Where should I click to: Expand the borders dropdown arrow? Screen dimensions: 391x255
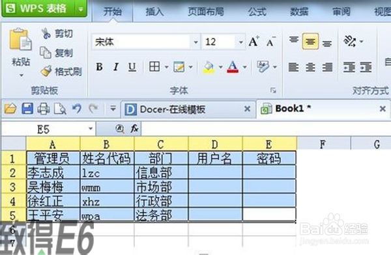pos(166,67)
